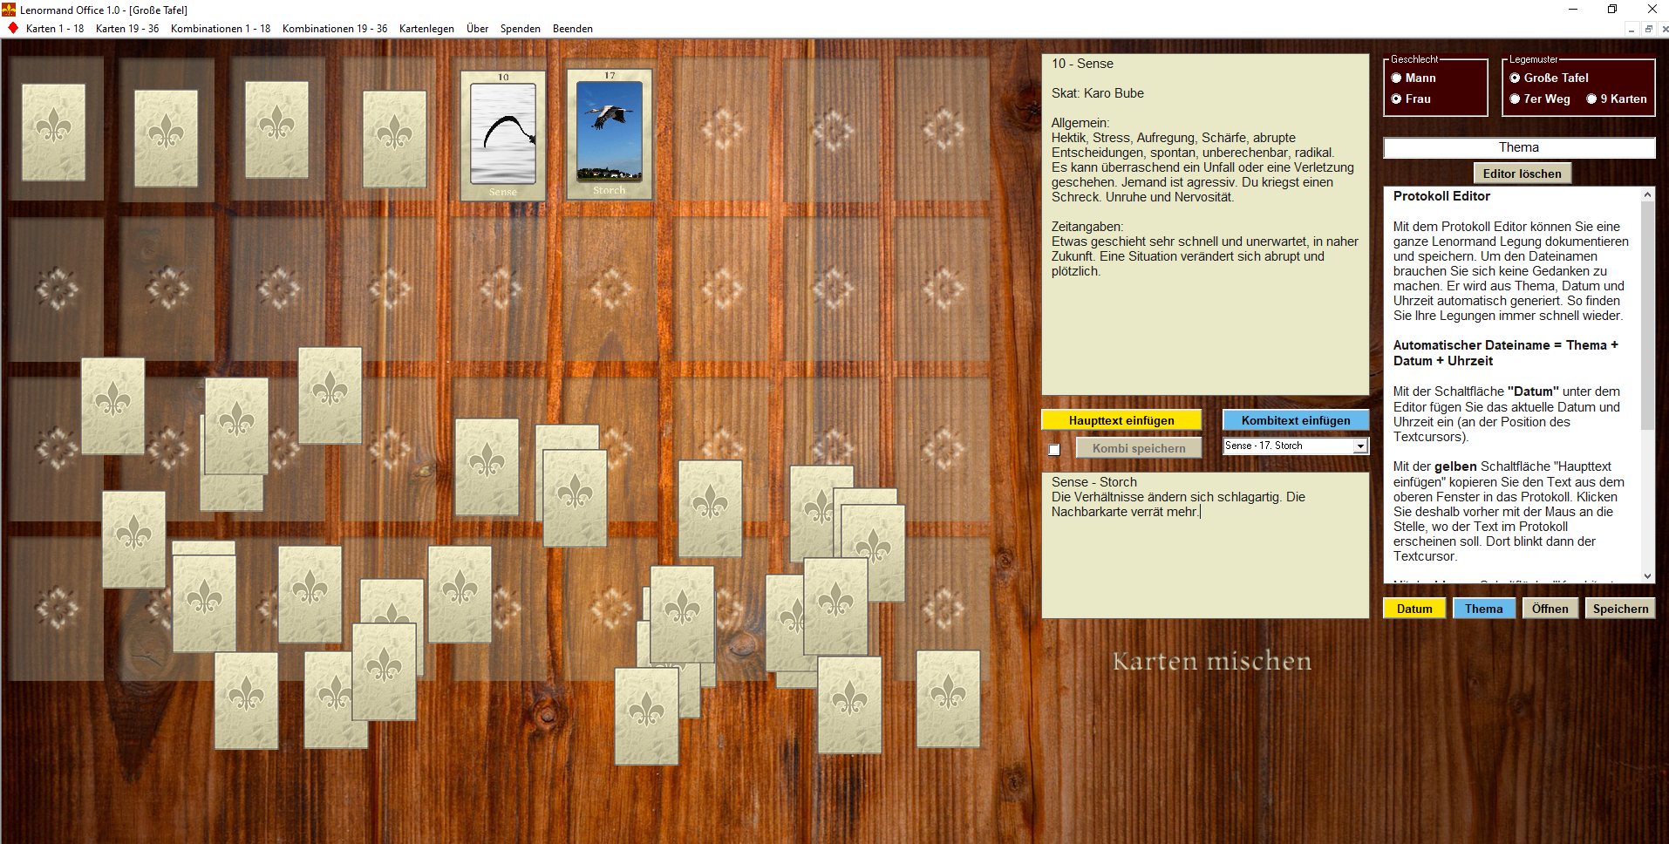Click the face-down card at far bottom right
Viewport: 1669px width, 844px height.
coord(948,698)
